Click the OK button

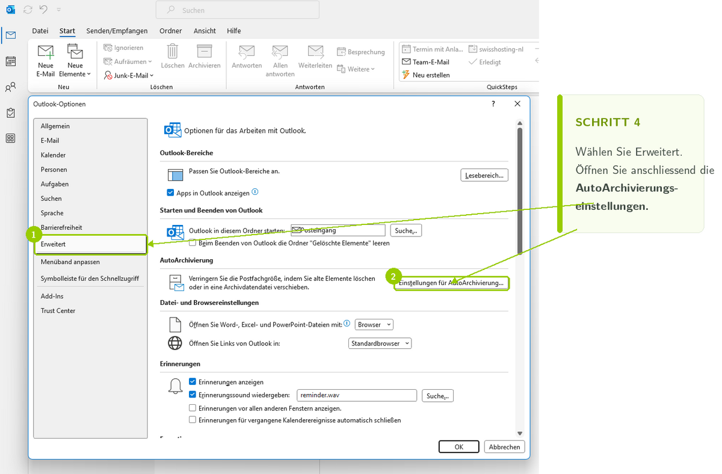(459, 447)
